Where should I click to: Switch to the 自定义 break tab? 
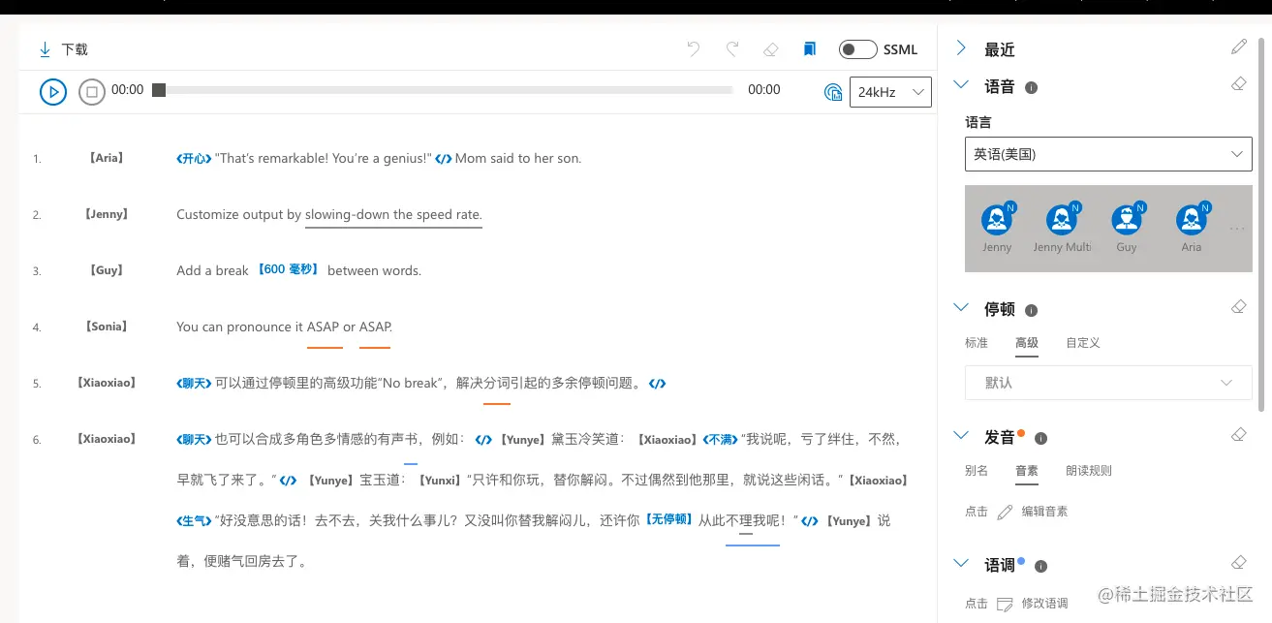(1083, 343)
